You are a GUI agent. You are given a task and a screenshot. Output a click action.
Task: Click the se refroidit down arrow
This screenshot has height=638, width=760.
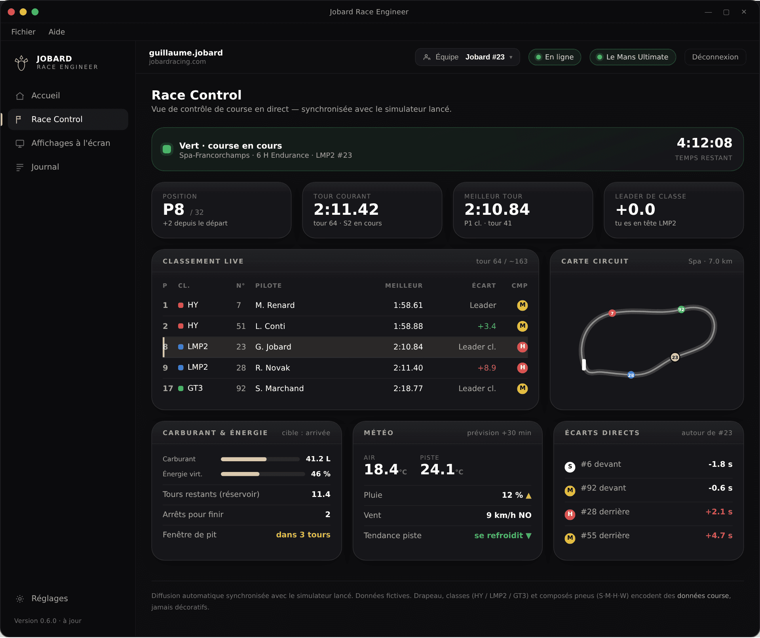pos(528,536)
